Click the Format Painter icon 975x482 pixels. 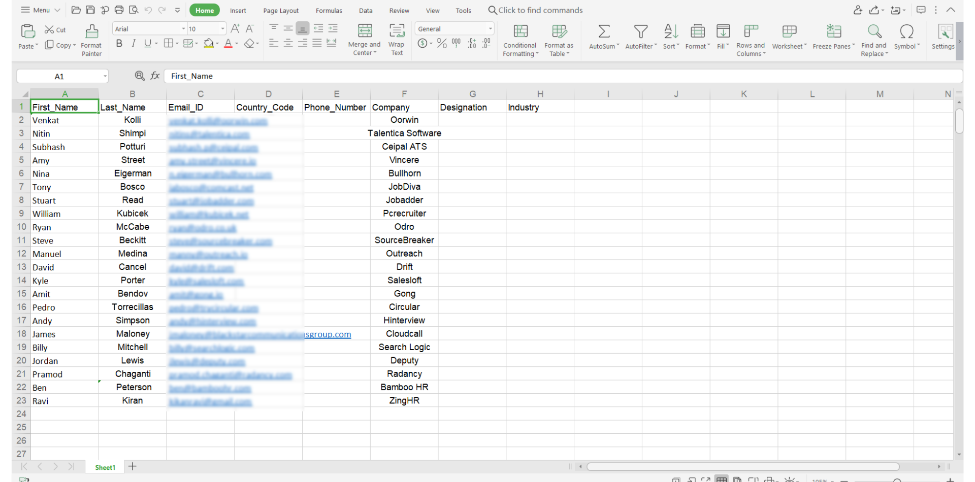(91, 32)
